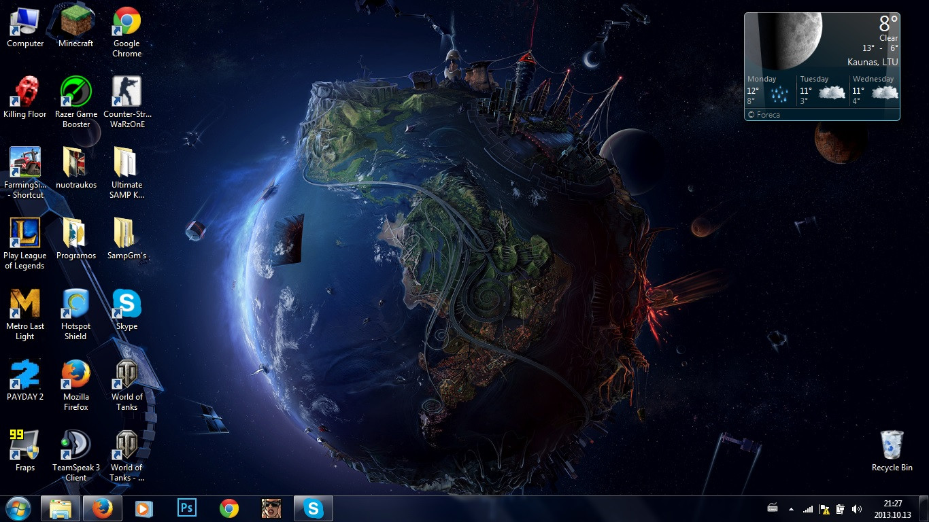Image resolution: width=929 pixels, height=522 pixels.
Task: Select the Fraps desktop shortcut
Action: pyautogui.click(x=25, y=452)
